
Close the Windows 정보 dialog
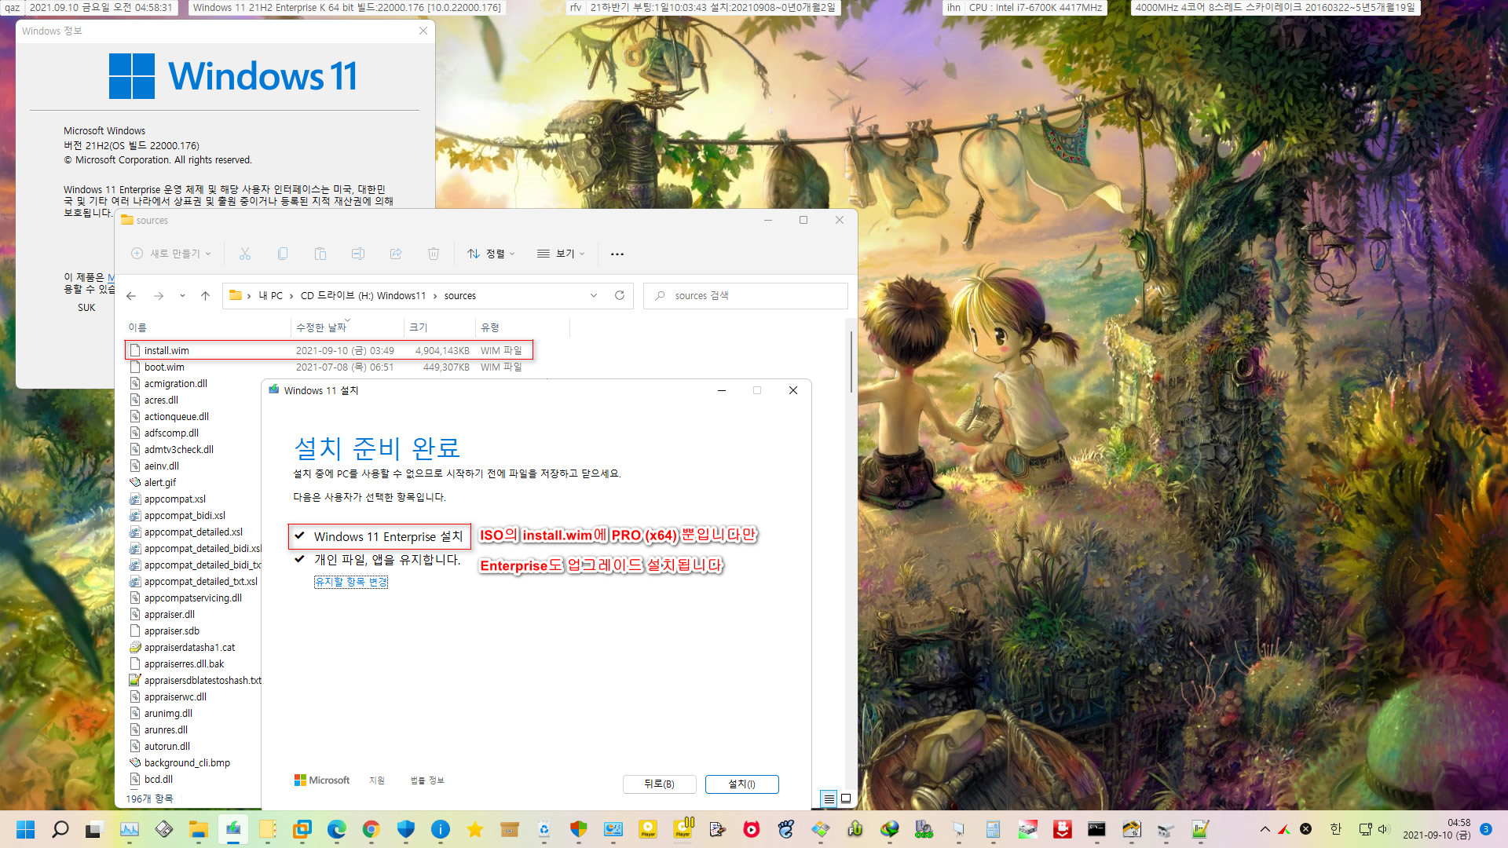423,31
